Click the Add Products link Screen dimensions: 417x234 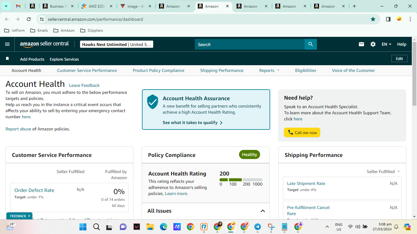coord(32,59)
